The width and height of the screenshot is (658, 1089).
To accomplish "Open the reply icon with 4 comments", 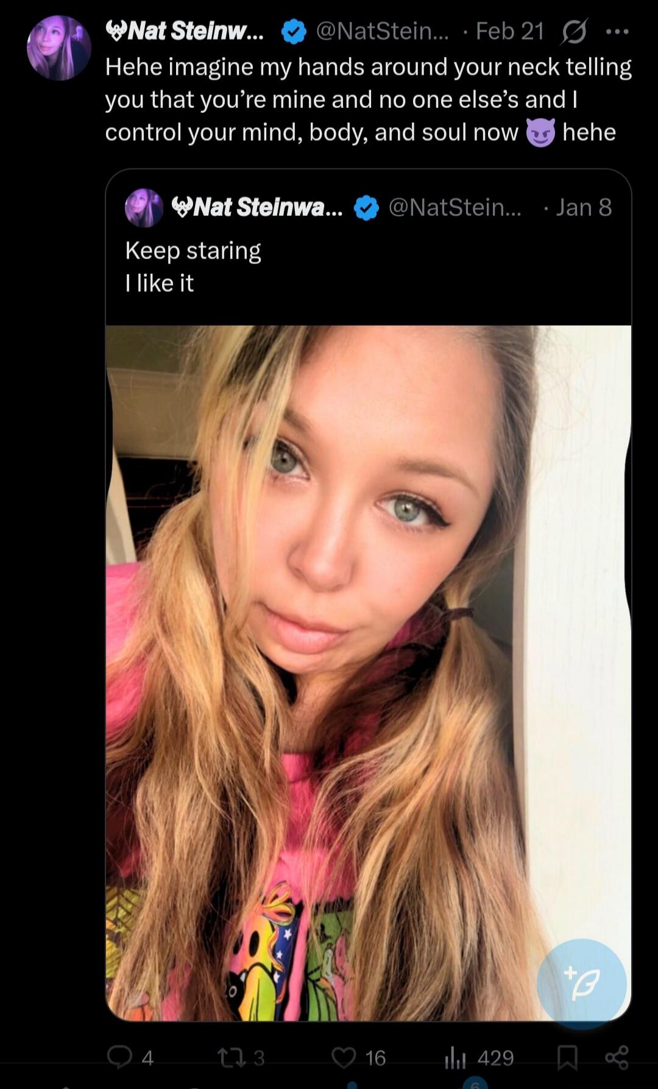I will click(120, 1057).
